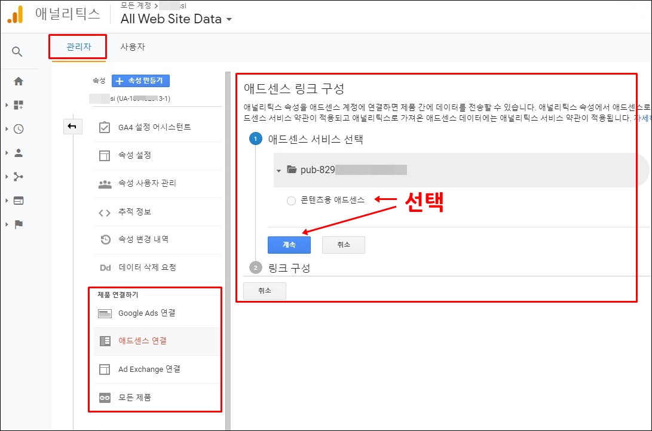652x431 pixels.
Task: Expand the conversions sidebar arrow
Action: point(7,224)
